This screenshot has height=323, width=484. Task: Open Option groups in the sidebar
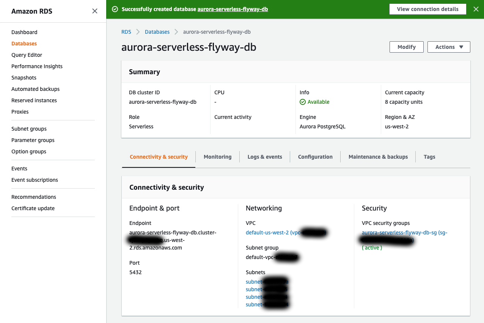tap(29, 151)
